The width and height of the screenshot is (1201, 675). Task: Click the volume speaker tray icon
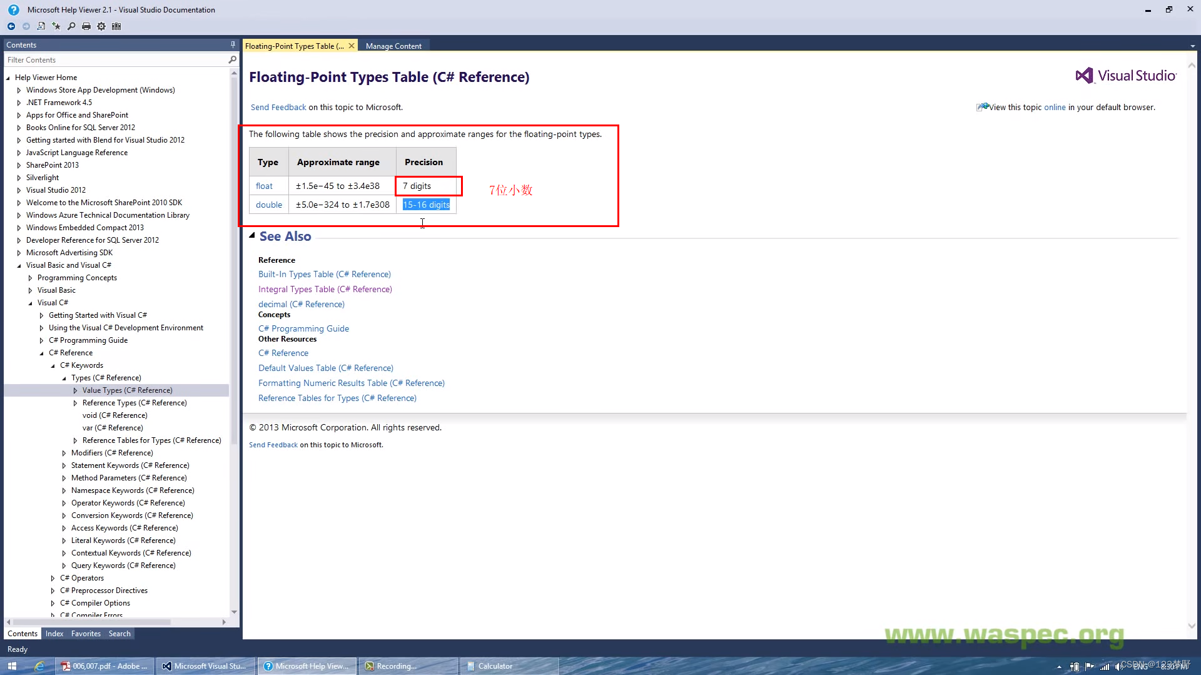pos(1119,667)
